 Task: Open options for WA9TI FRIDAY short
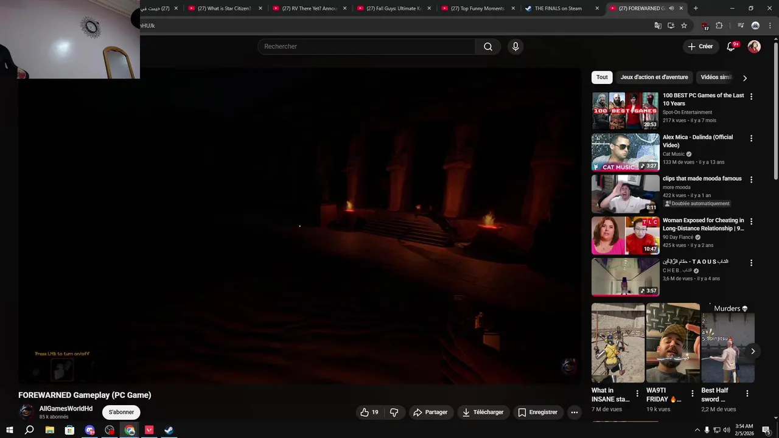(x=692, y=394)
